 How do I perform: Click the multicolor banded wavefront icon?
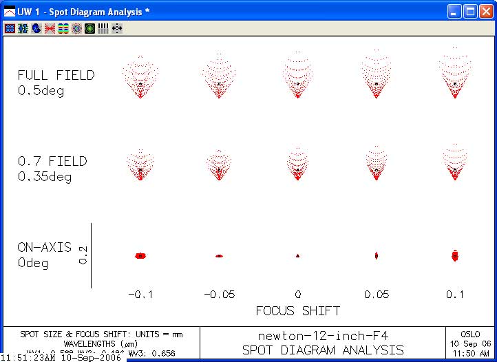pos(63,28)
